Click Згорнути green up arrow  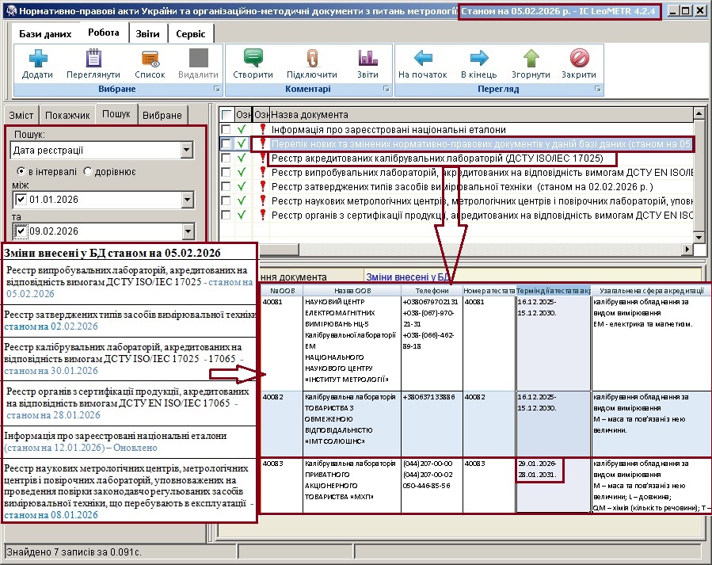click(531, 59)
